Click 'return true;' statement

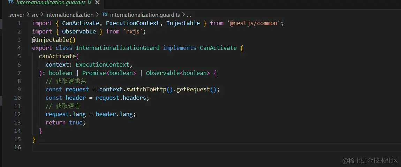[66, 122]
